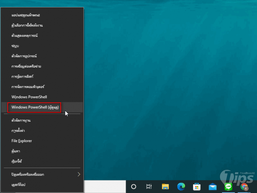
Task: Click the taskbar search box
Action: (105, 186)
